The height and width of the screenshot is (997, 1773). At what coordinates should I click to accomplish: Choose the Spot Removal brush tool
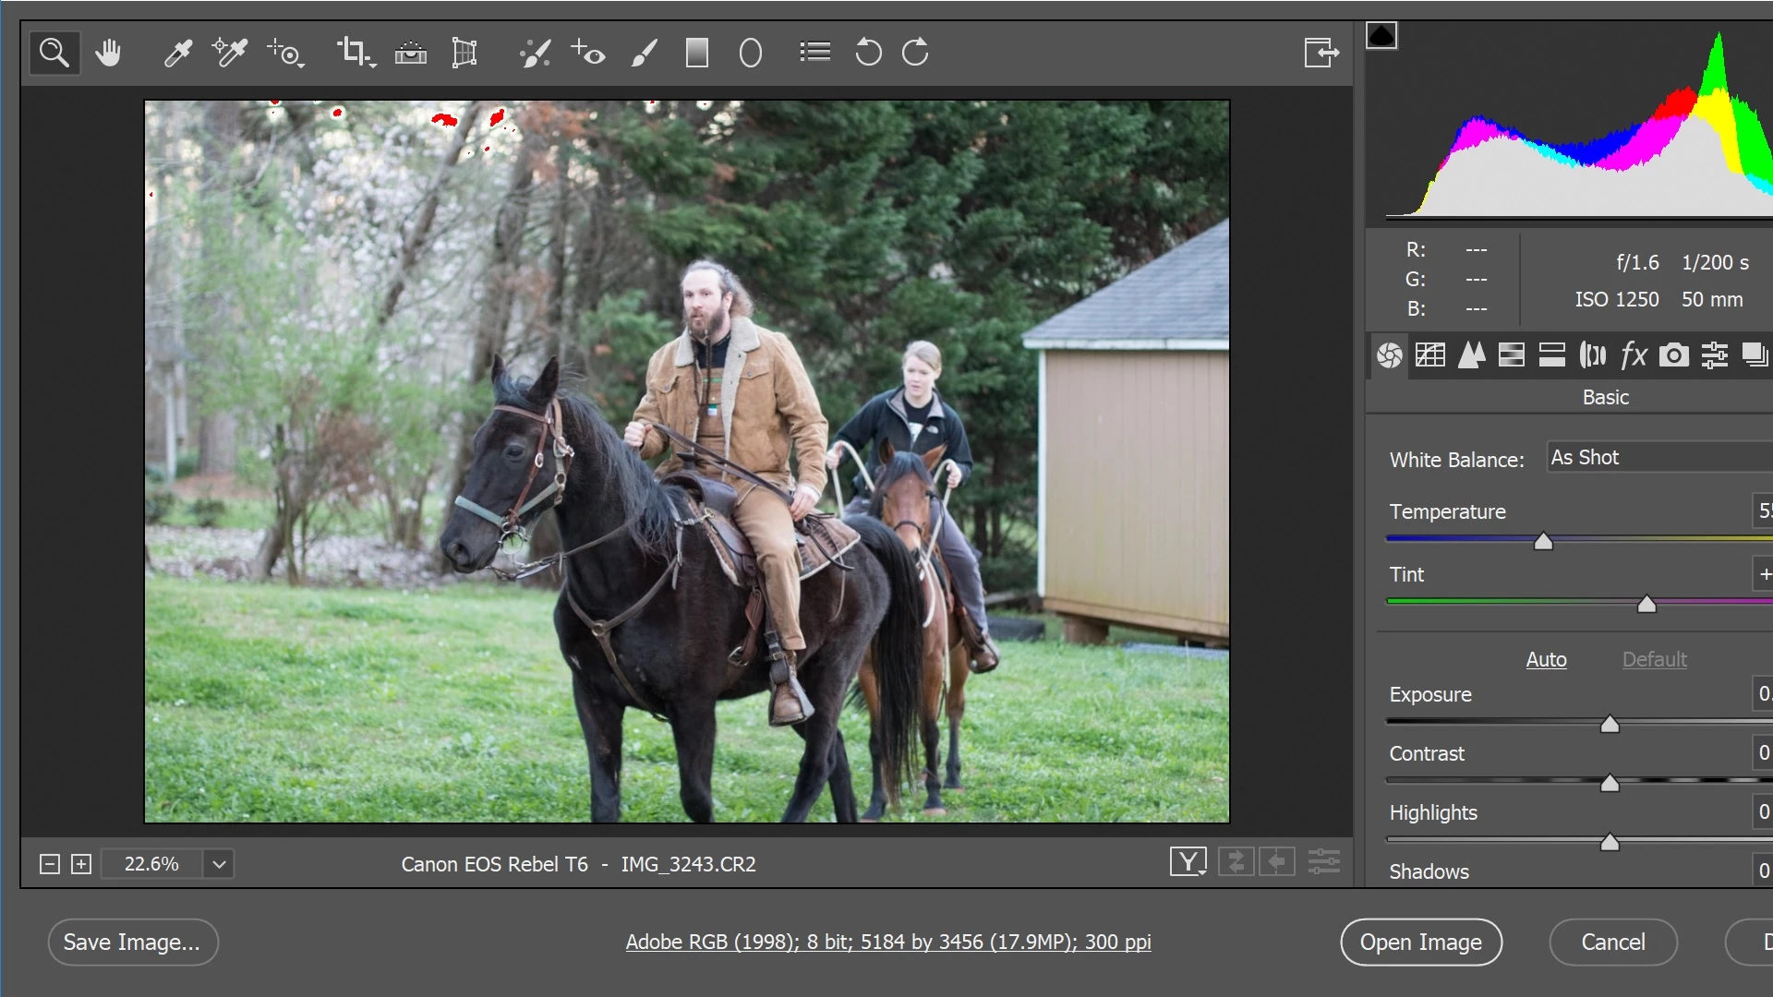[x=535, y=53]
